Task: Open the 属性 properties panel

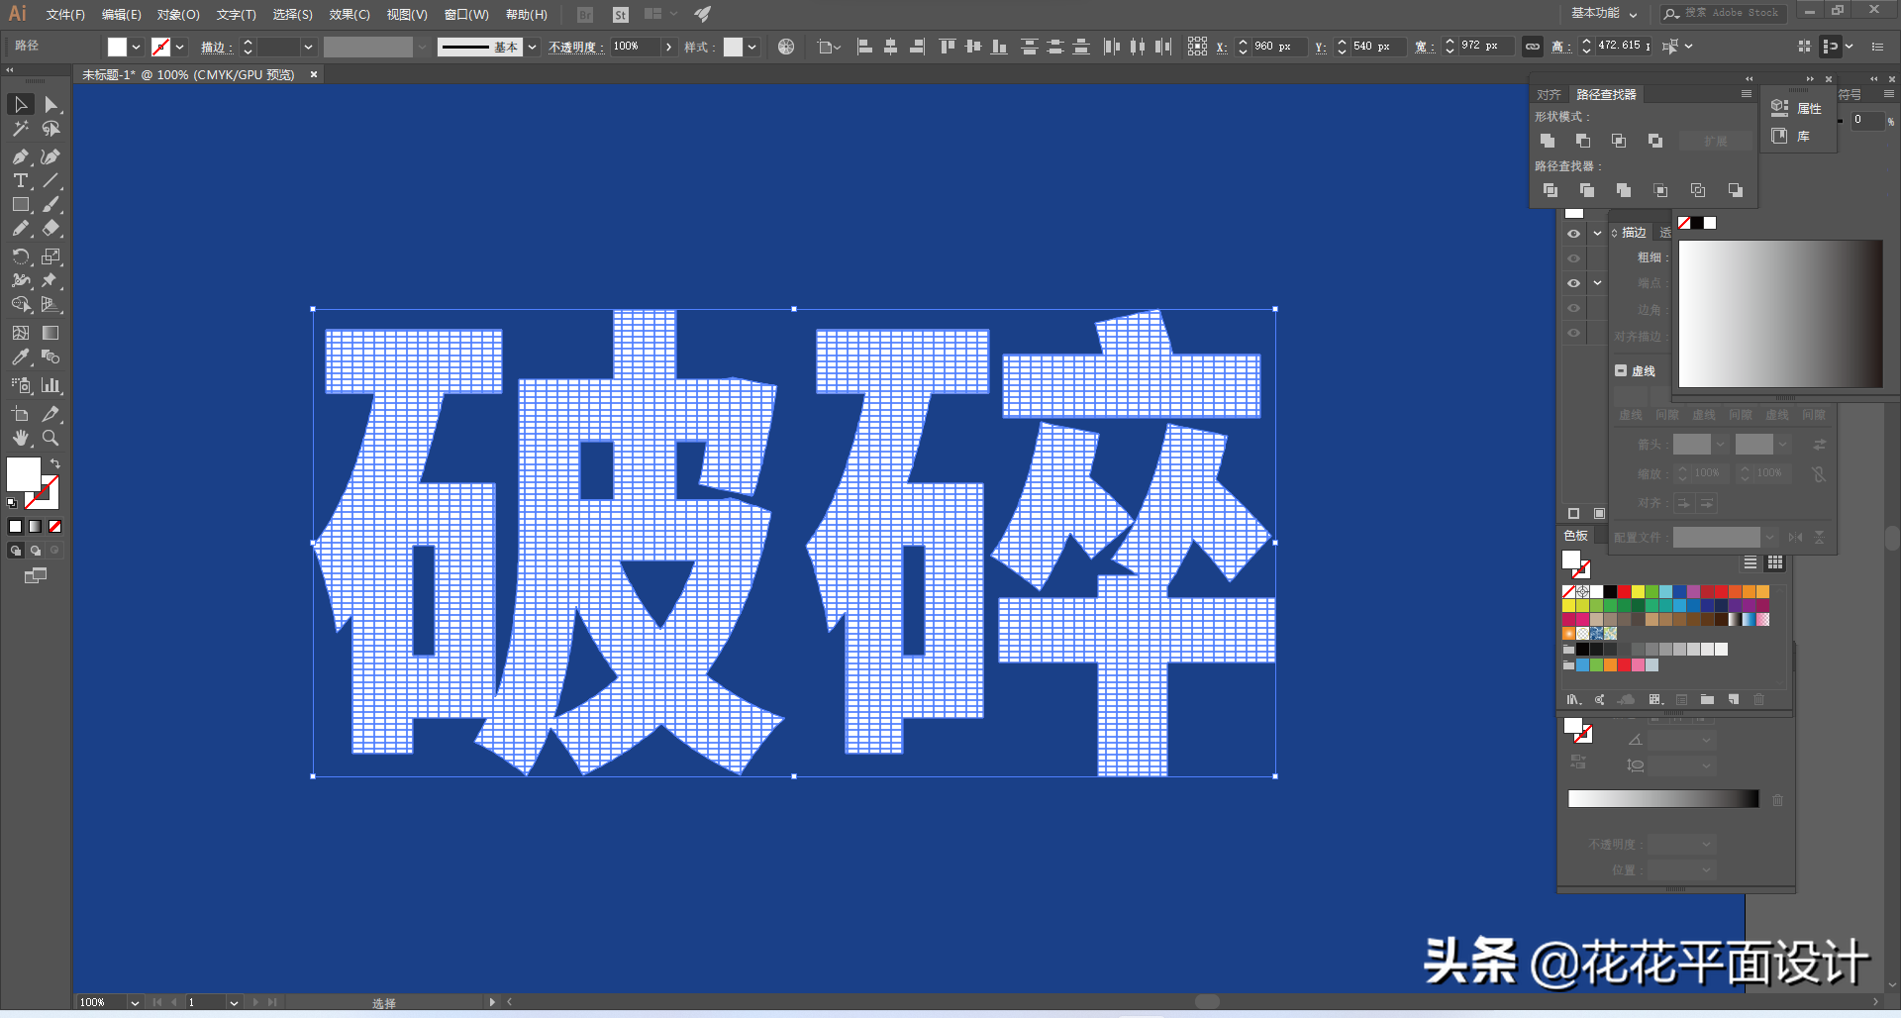Action: (x=1798, y=108)
